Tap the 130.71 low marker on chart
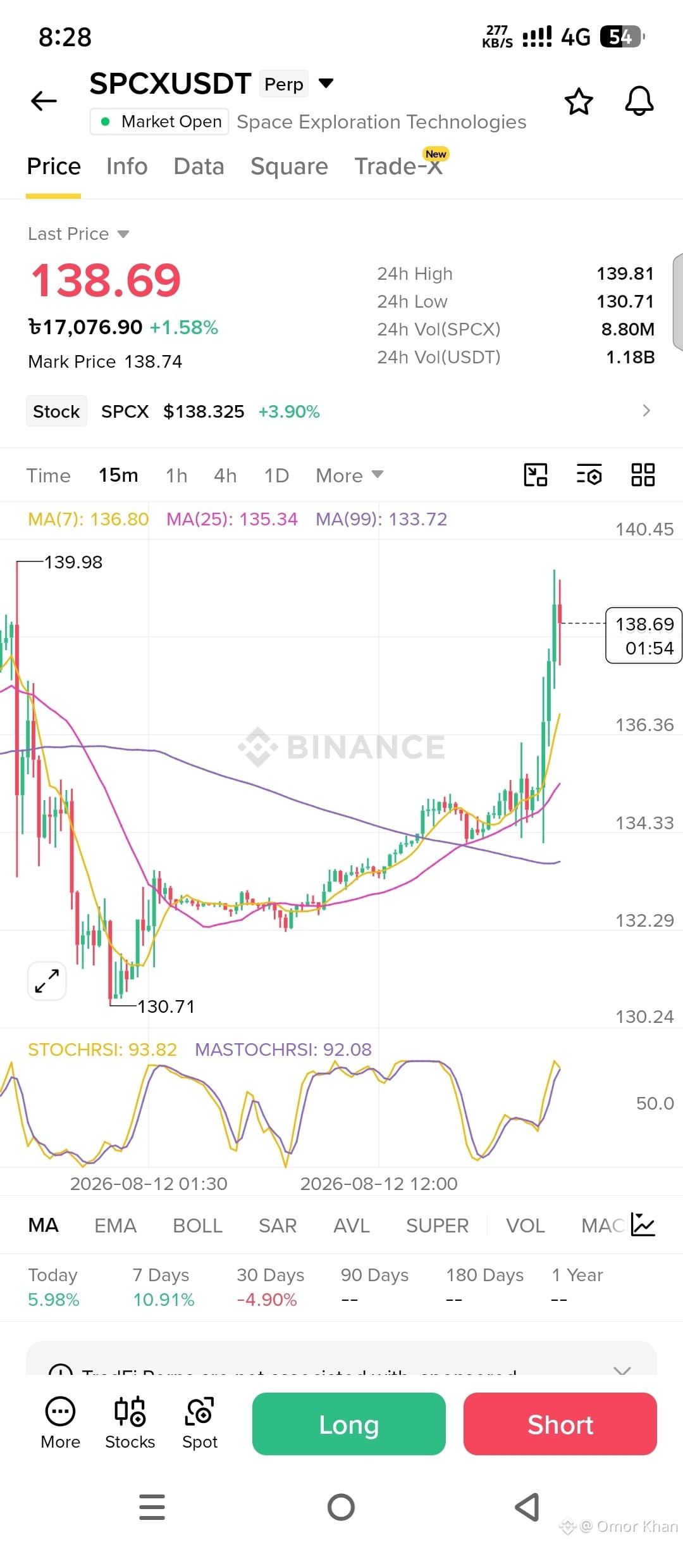 [x=166, y=1006]
